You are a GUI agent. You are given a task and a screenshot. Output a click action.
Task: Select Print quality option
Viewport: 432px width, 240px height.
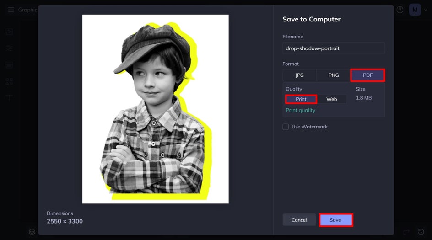(x=301, y=99)
